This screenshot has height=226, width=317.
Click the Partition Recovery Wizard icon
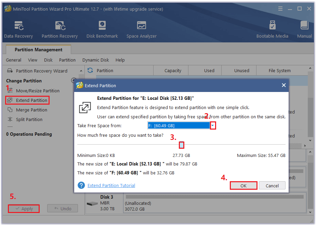10,71
